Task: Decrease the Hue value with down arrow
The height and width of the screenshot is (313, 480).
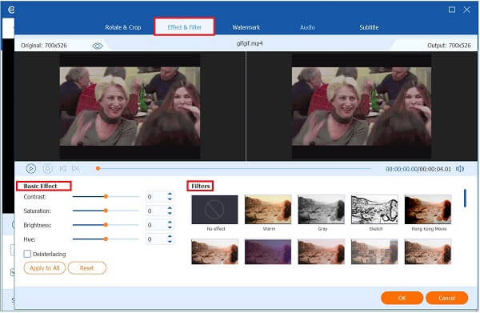Action: click(x=170, y=242)
